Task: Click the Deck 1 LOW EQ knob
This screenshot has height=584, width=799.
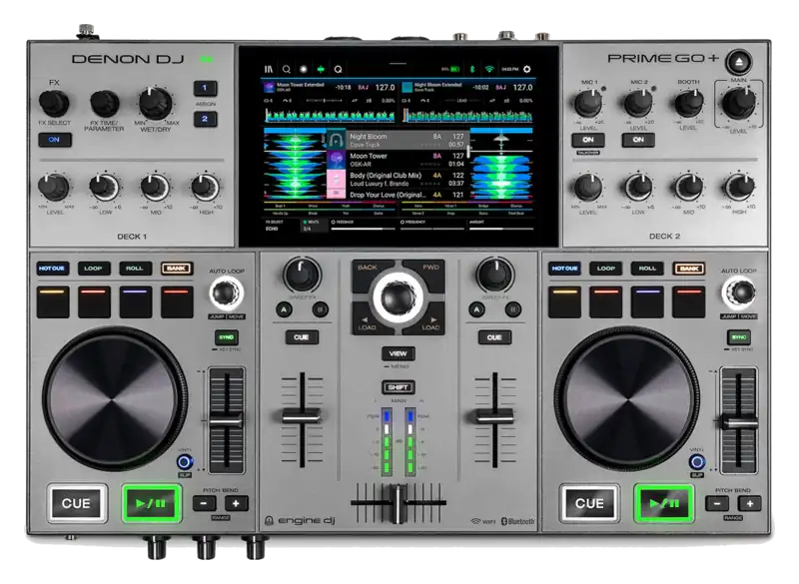Action: point(105,188)
